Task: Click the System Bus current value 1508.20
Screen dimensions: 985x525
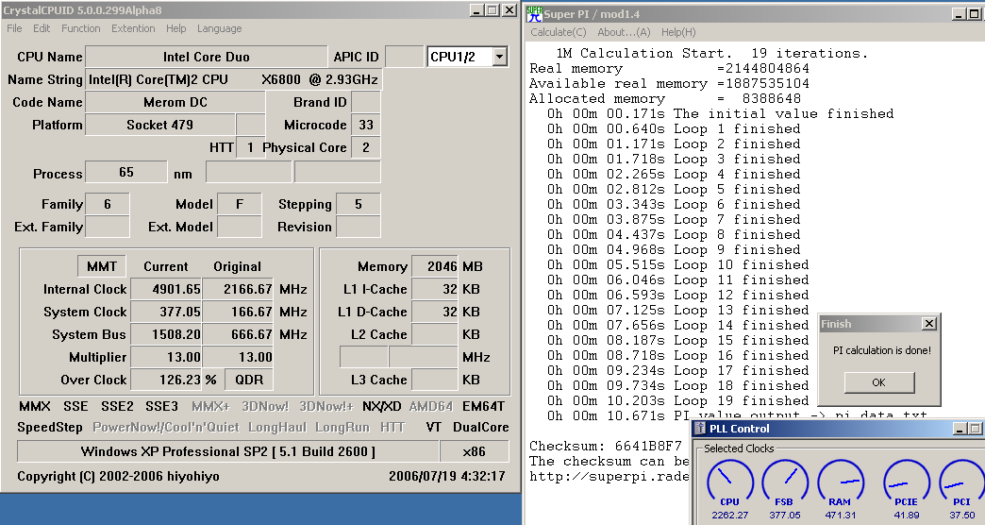Action: coord(165,334)
